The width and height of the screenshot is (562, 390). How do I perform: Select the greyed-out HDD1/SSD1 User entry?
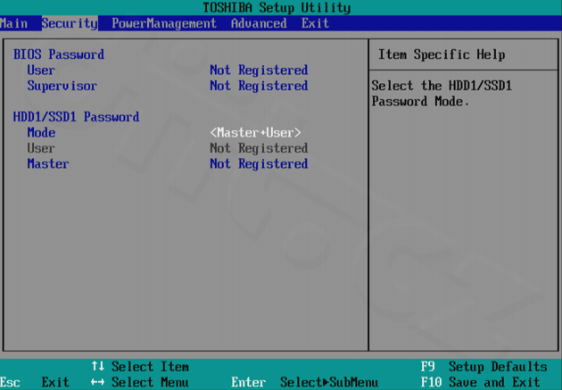pos(41,148)
